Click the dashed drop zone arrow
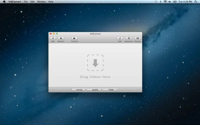The height and width of the screenshot is (125, 200). 95,63
